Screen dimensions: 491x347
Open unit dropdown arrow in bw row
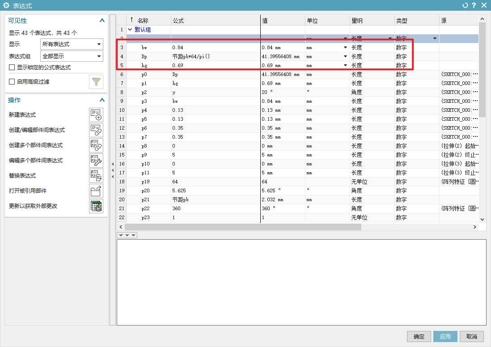click(345, 47)
